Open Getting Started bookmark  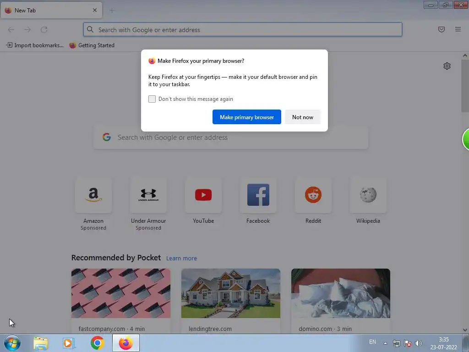(92, 45)
